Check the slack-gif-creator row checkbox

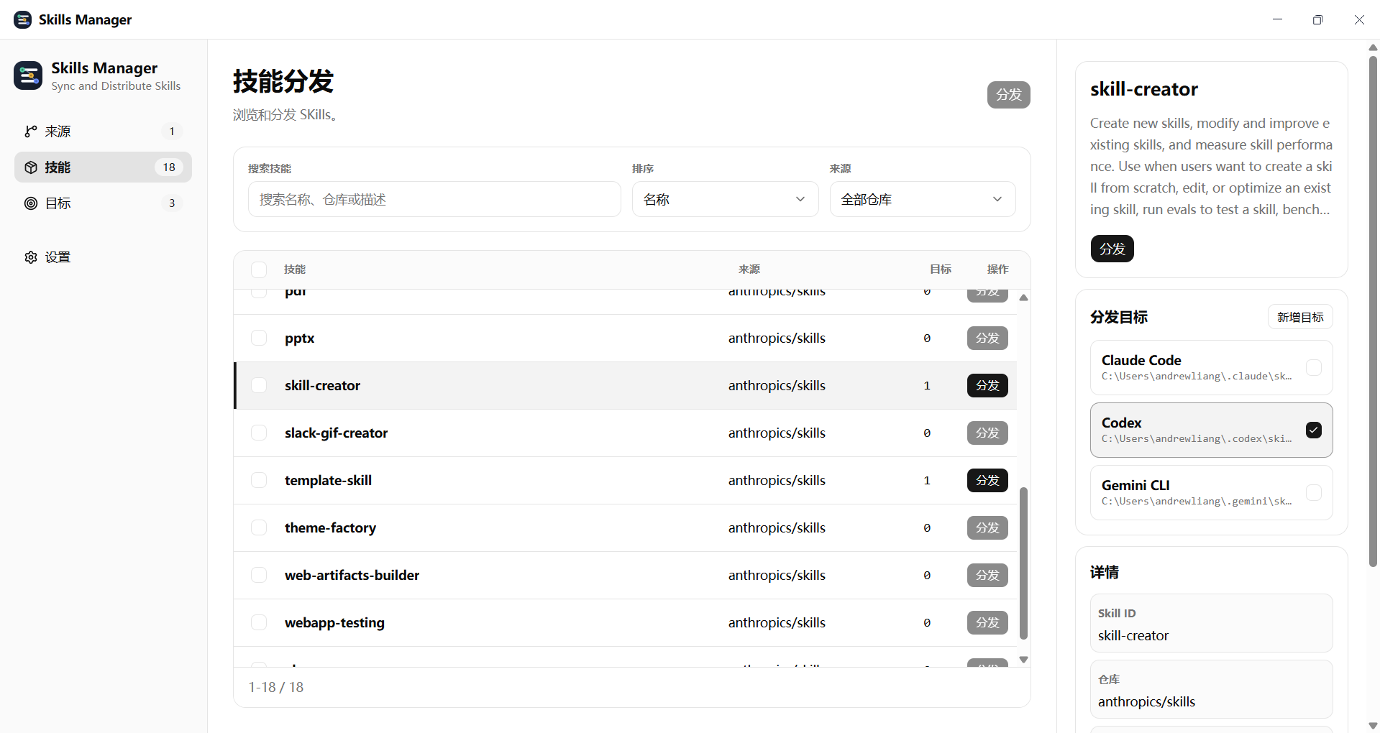click(259, 433)
